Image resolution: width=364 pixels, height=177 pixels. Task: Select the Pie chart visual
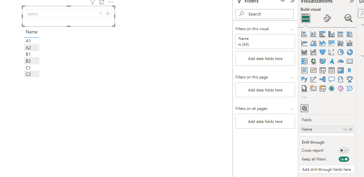[341, 52]
